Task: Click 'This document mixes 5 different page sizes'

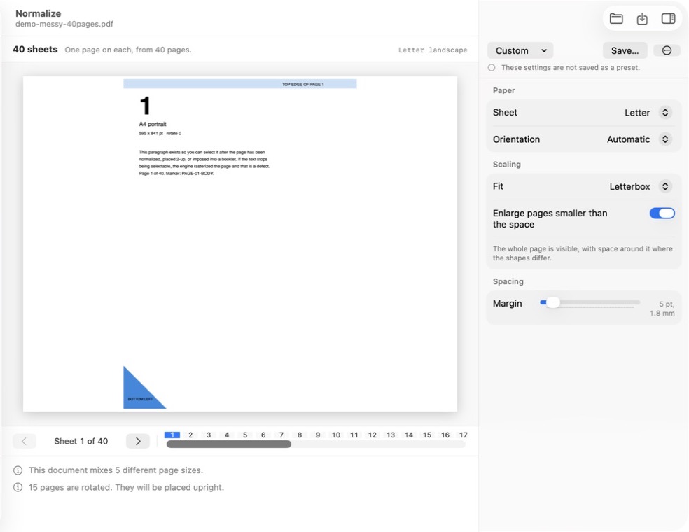Action: pos(116,470)
